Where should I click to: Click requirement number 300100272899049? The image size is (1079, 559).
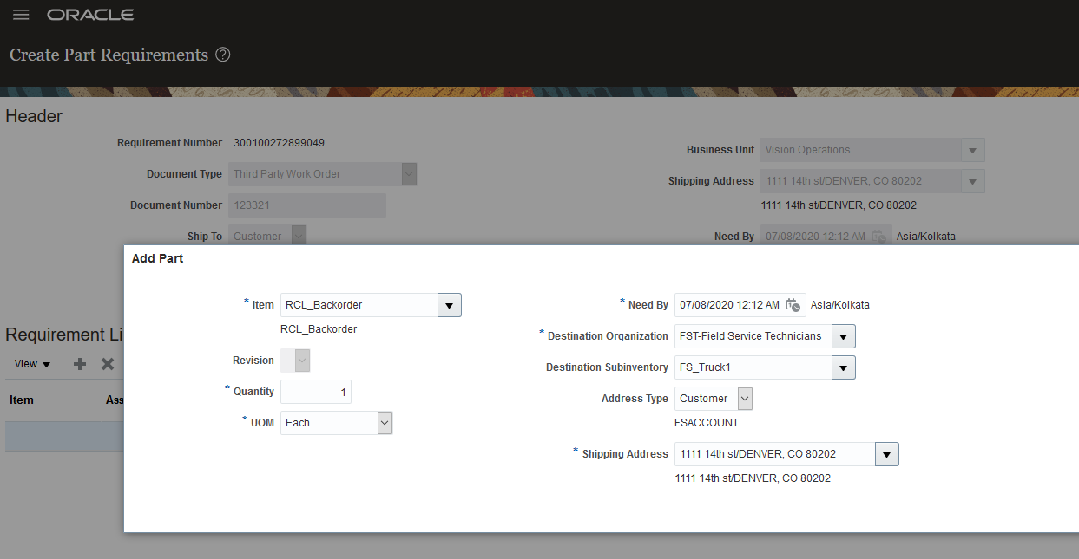coord(280,143)
